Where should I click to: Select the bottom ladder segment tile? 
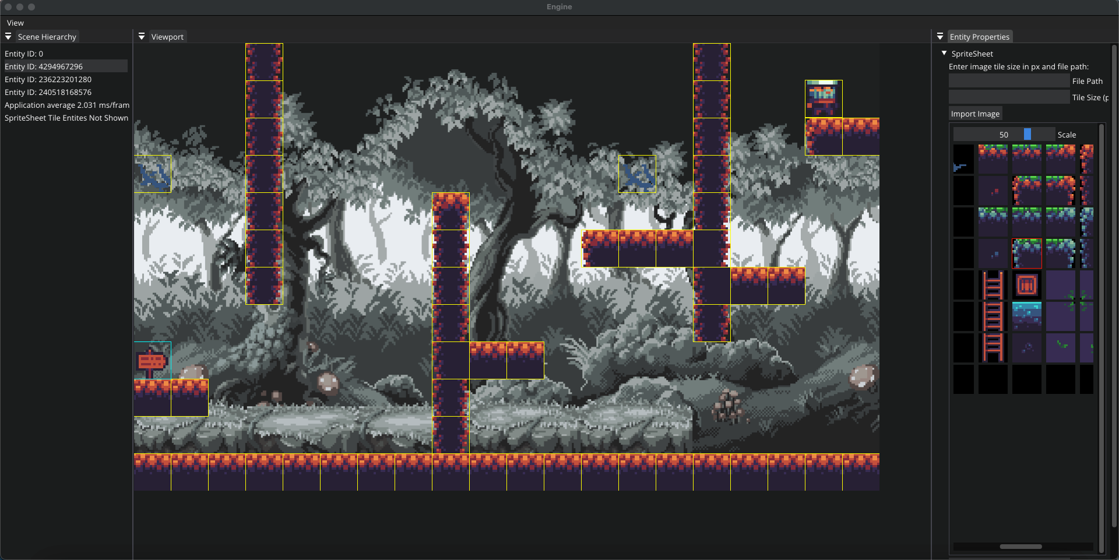993,348
